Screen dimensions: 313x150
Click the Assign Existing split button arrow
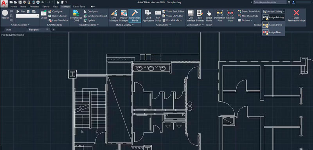[x=284, y=11]
